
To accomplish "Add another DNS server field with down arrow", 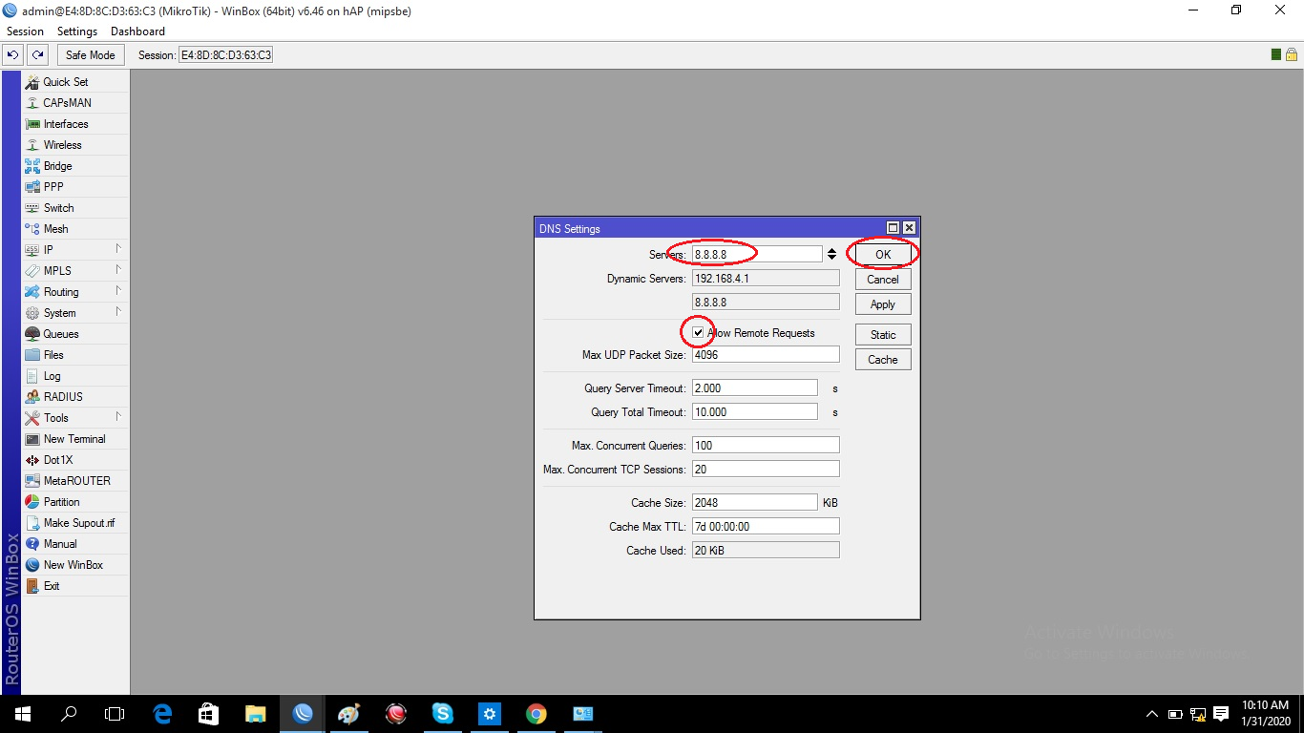I will (831, 258).
